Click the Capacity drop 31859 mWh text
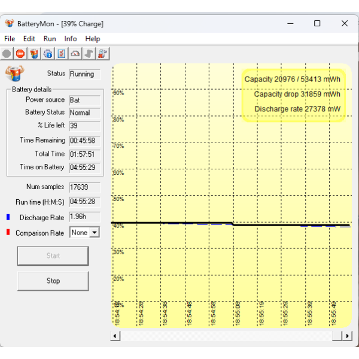 click(297, 94)
